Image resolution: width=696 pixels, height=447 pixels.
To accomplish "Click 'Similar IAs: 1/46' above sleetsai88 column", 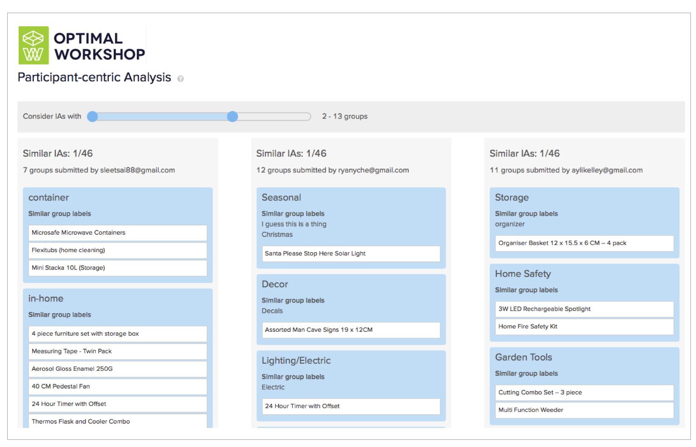I will [58, 153].
